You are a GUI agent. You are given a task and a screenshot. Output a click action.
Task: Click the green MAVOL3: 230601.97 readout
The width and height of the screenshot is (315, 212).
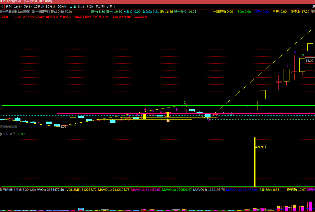click(x=177, y=190)
